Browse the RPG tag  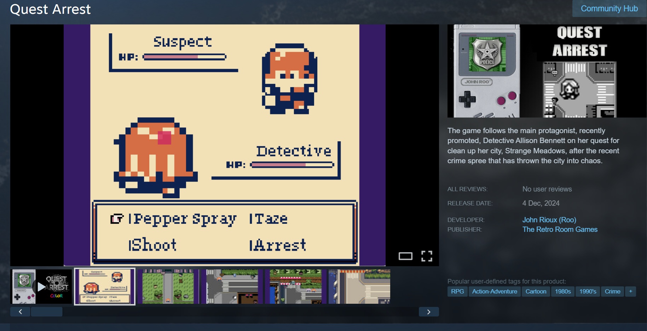[457, 291]
